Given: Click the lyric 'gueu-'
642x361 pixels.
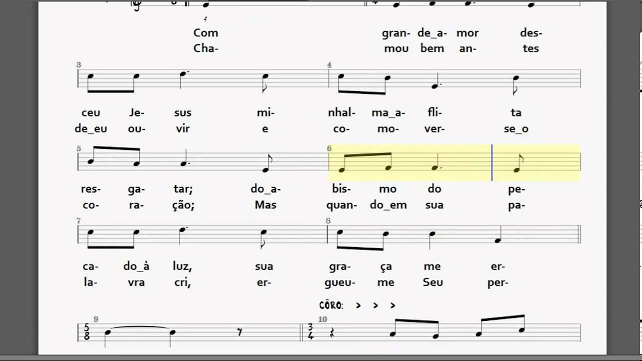Looking at the screenshot, I should coord(340,283).
